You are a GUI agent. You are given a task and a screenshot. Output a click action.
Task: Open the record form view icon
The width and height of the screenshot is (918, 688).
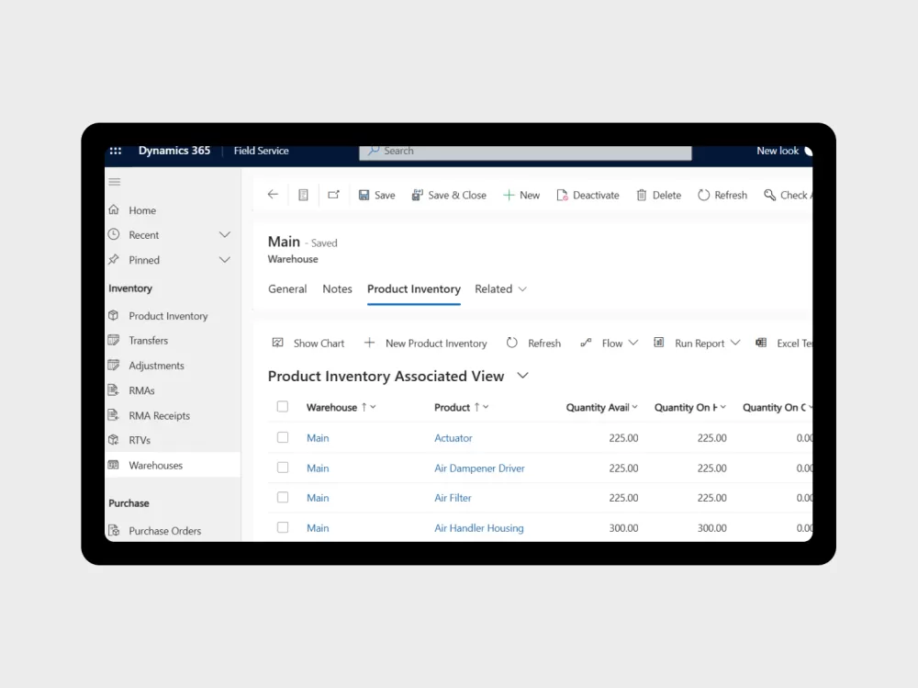(x=303, y=195)
